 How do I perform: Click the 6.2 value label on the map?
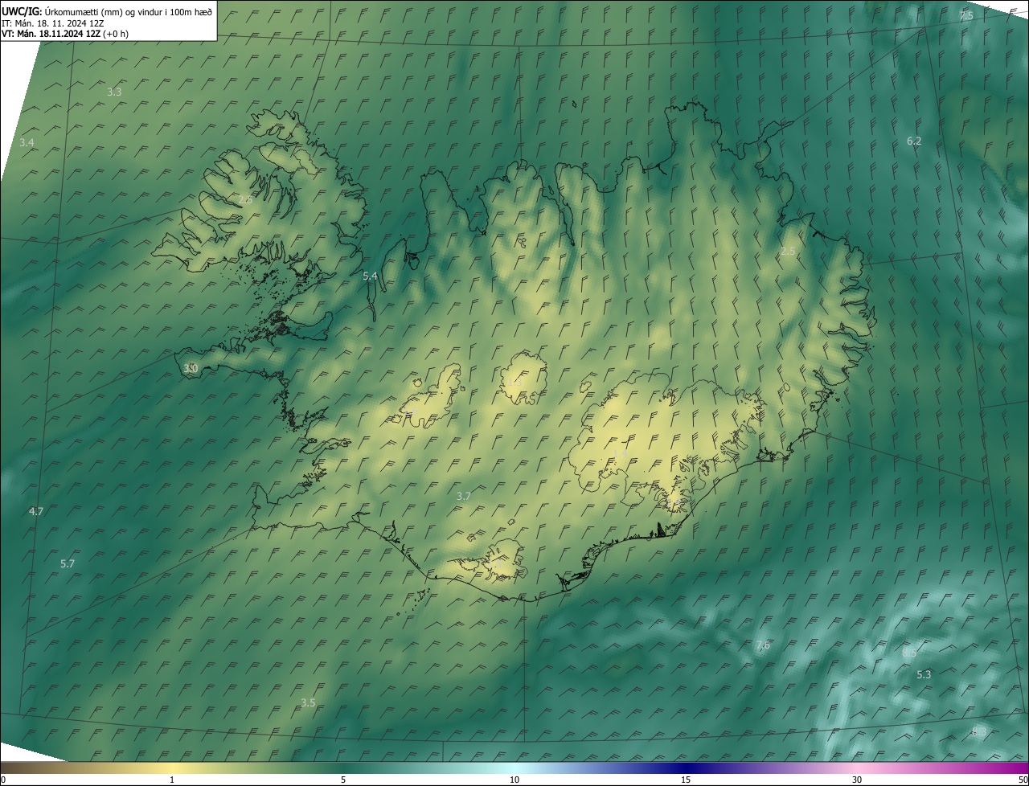click(x=914, y=141)
